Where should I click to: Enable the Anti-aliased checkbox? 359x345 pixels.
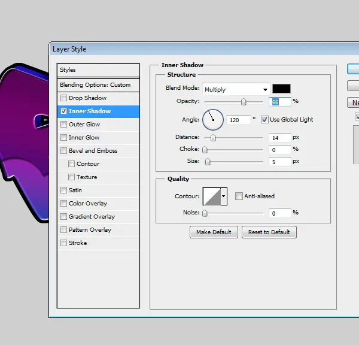click(239, 196)
